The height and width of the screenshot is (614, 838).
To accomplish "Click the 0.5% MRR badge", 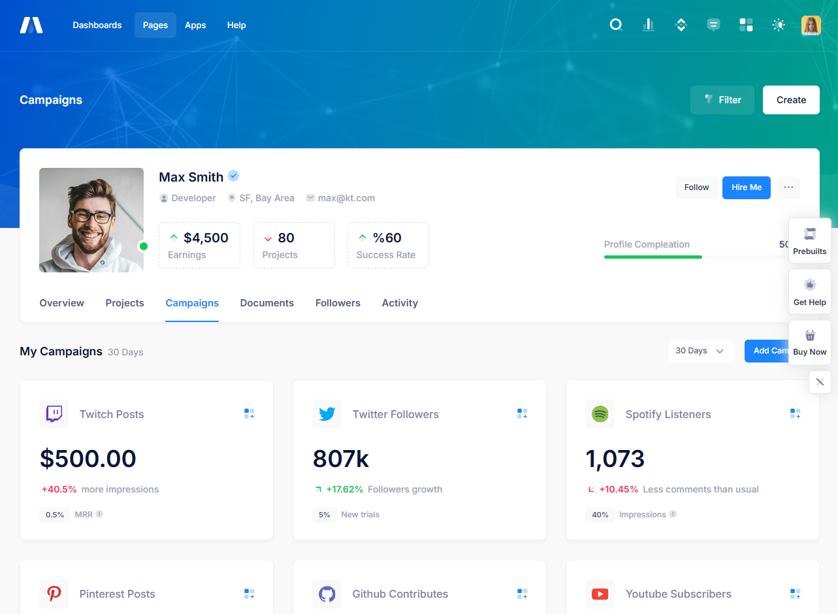I will [55, 515].
